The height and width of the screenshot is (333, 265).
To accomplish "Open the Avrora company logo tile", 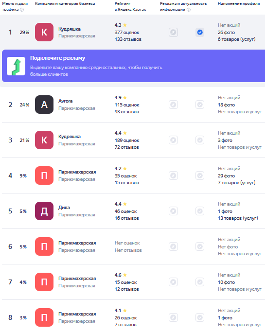I will 44,105.
